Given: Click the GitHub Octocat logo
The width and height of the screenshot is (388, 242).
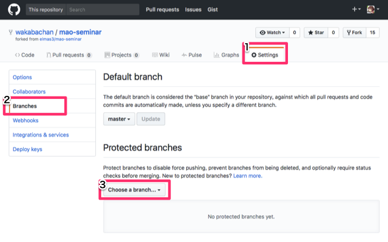Looking at the screenshot, I should 14,10.
